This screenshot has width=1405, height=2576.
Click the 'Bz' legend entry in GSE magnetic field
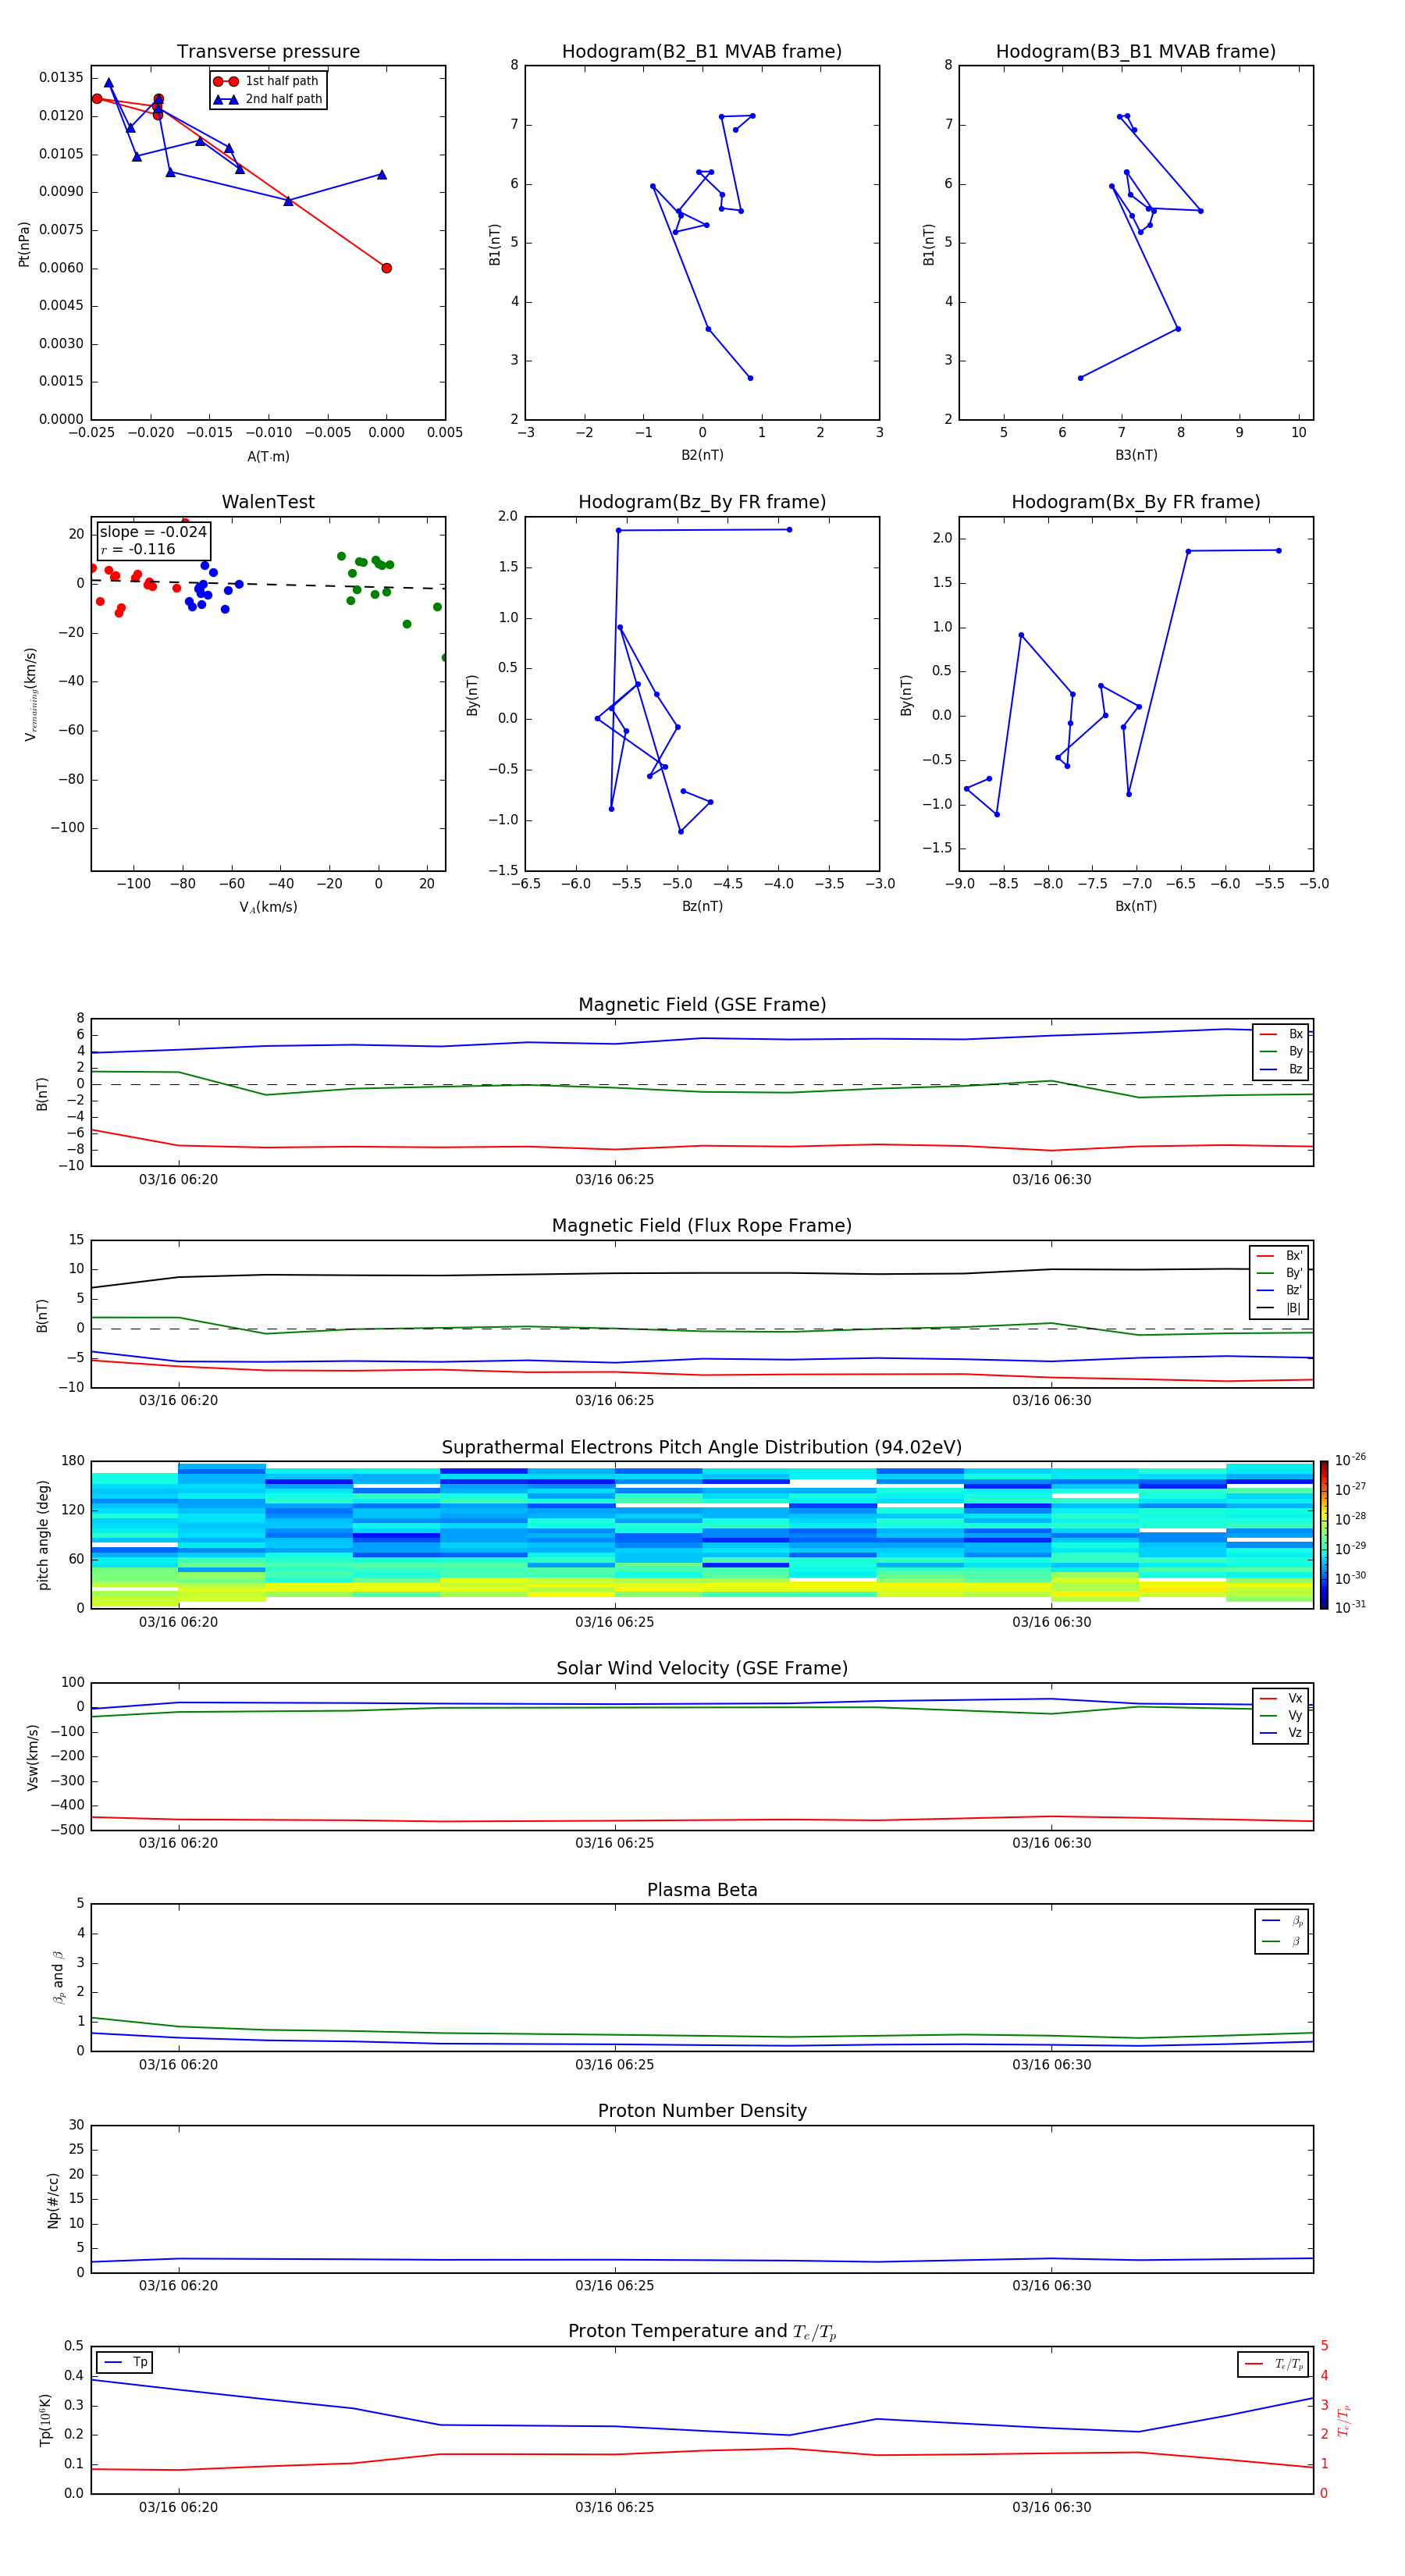click(1281, 1069)
